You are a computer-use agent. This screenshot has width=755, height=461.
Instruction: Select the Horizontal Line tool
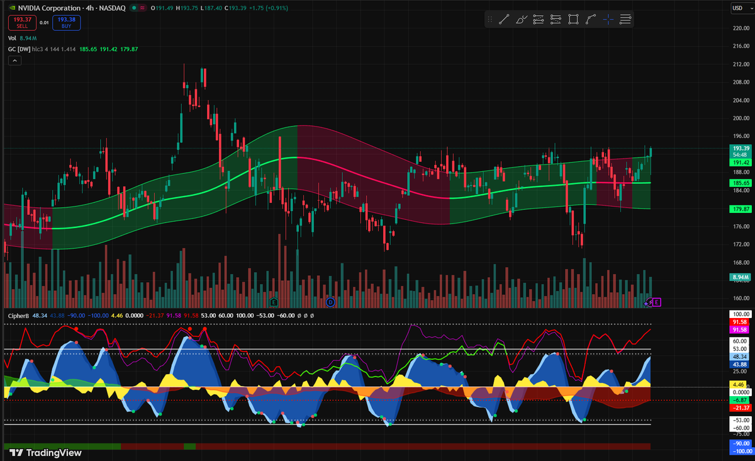click(x=625, y=20)
